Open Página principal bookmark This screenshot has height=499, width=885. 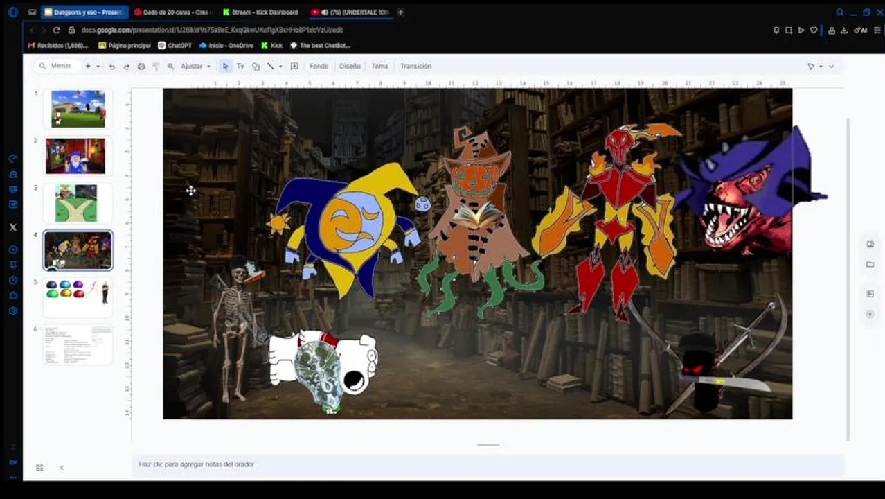click(x=125, y=46)
